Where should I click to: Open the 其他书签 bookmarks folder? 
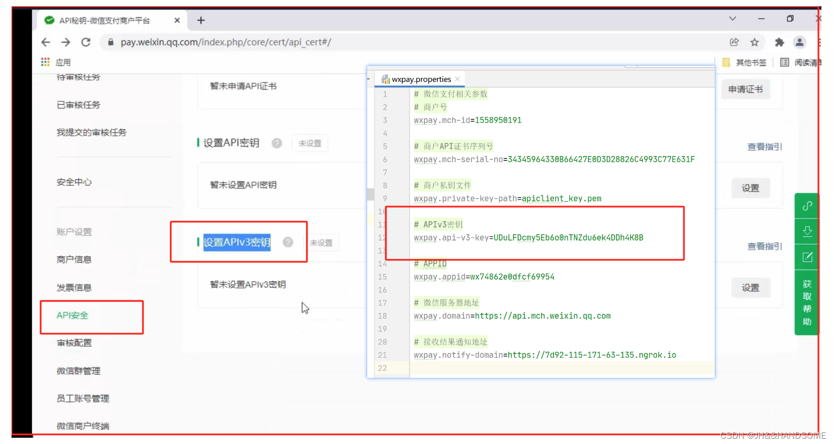745,62
